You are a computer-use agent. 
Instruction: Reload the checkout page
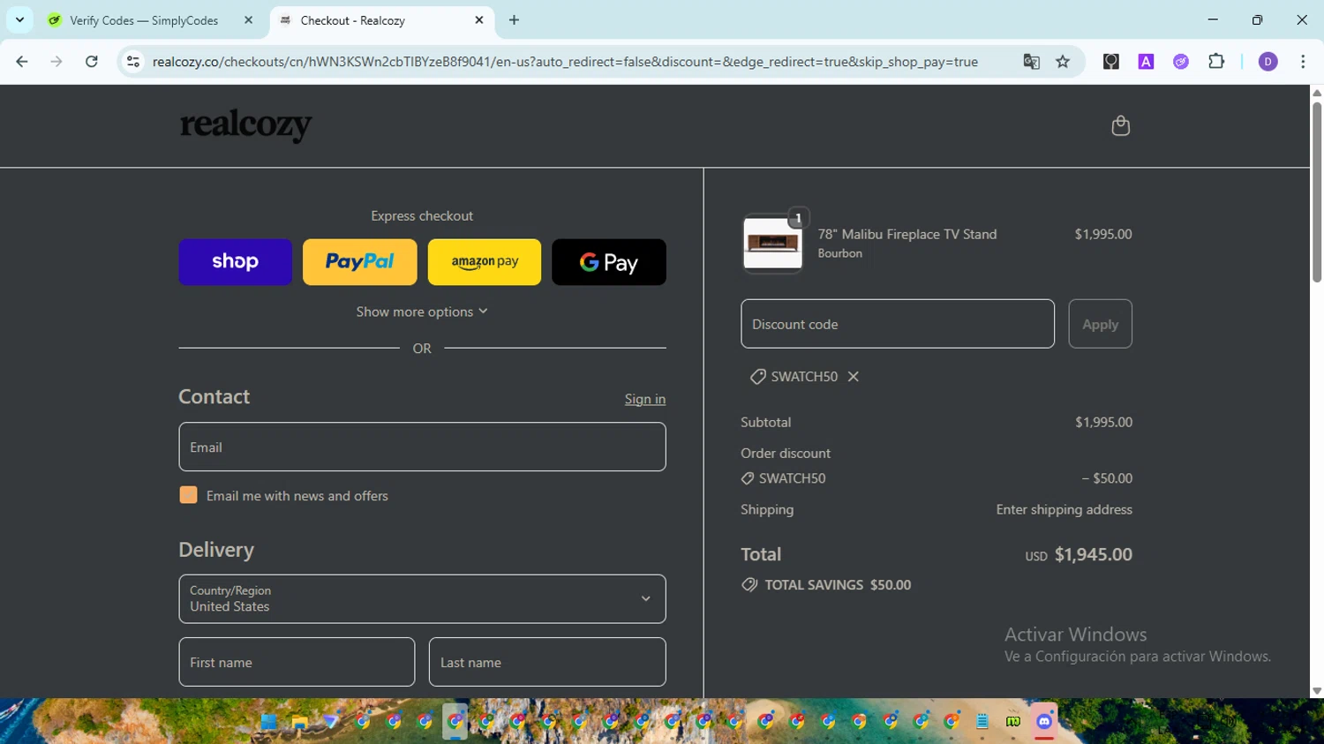92,62
